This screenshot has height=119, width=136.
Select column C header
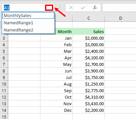pos(89,18)
